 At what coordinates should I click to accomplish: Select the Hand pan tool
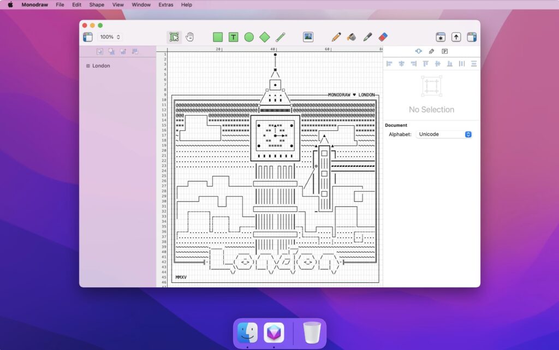pos(190,37)
